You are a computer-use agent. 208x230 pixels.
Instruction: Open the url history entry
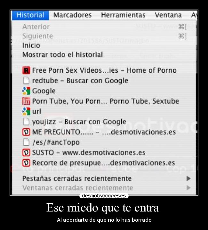click(x=104, y=111)
